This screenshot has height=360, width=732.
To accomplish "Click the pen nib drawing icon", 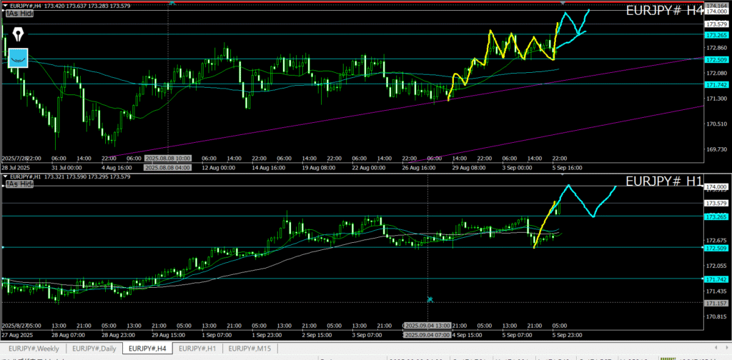I will (18, 34).
